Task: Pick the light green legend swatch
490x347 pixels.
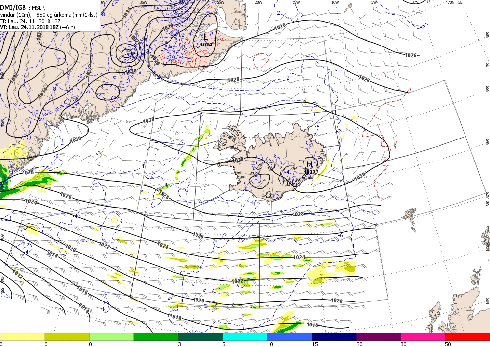Action: point(112,337)
